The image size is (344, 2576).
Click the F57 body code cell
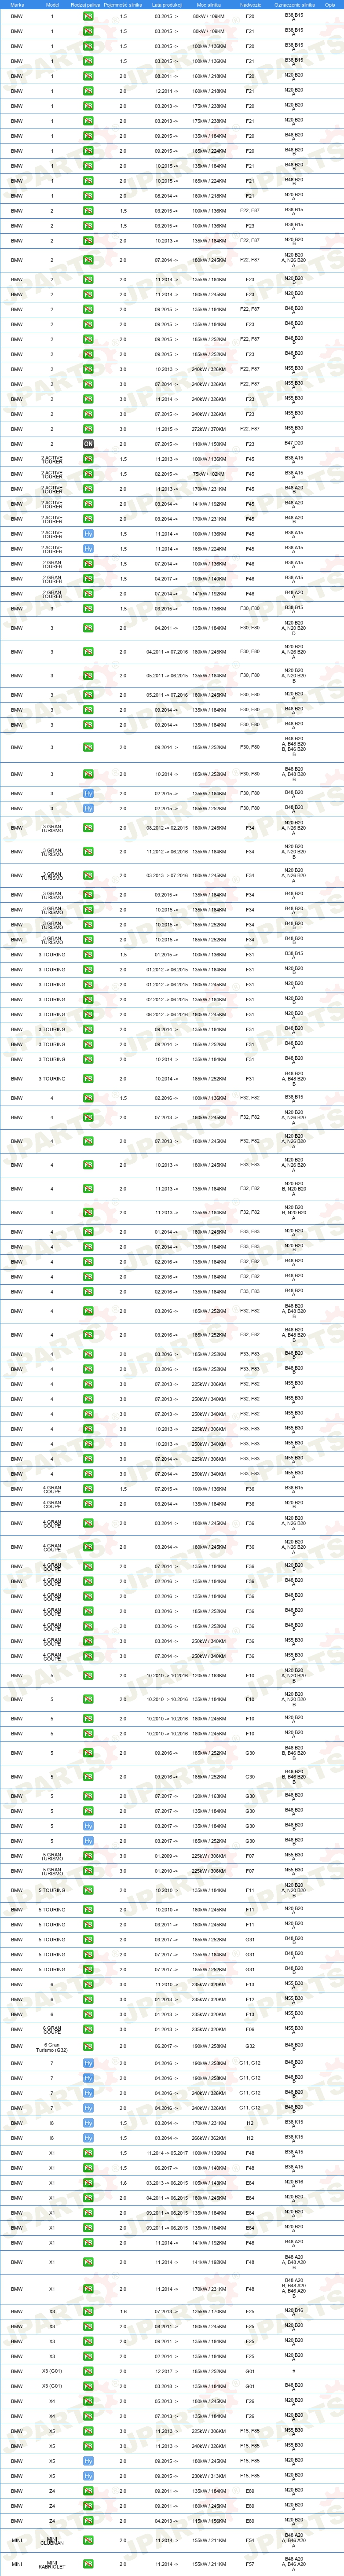tap(250, 2564)
